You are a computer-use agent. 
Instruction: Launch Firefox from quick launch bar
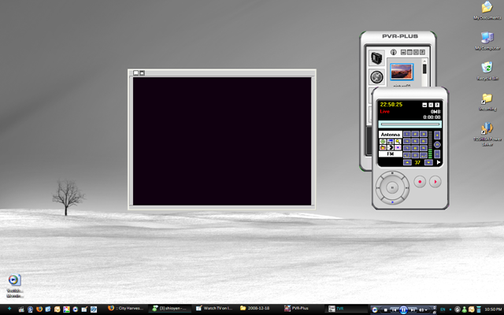click(39, 309)
